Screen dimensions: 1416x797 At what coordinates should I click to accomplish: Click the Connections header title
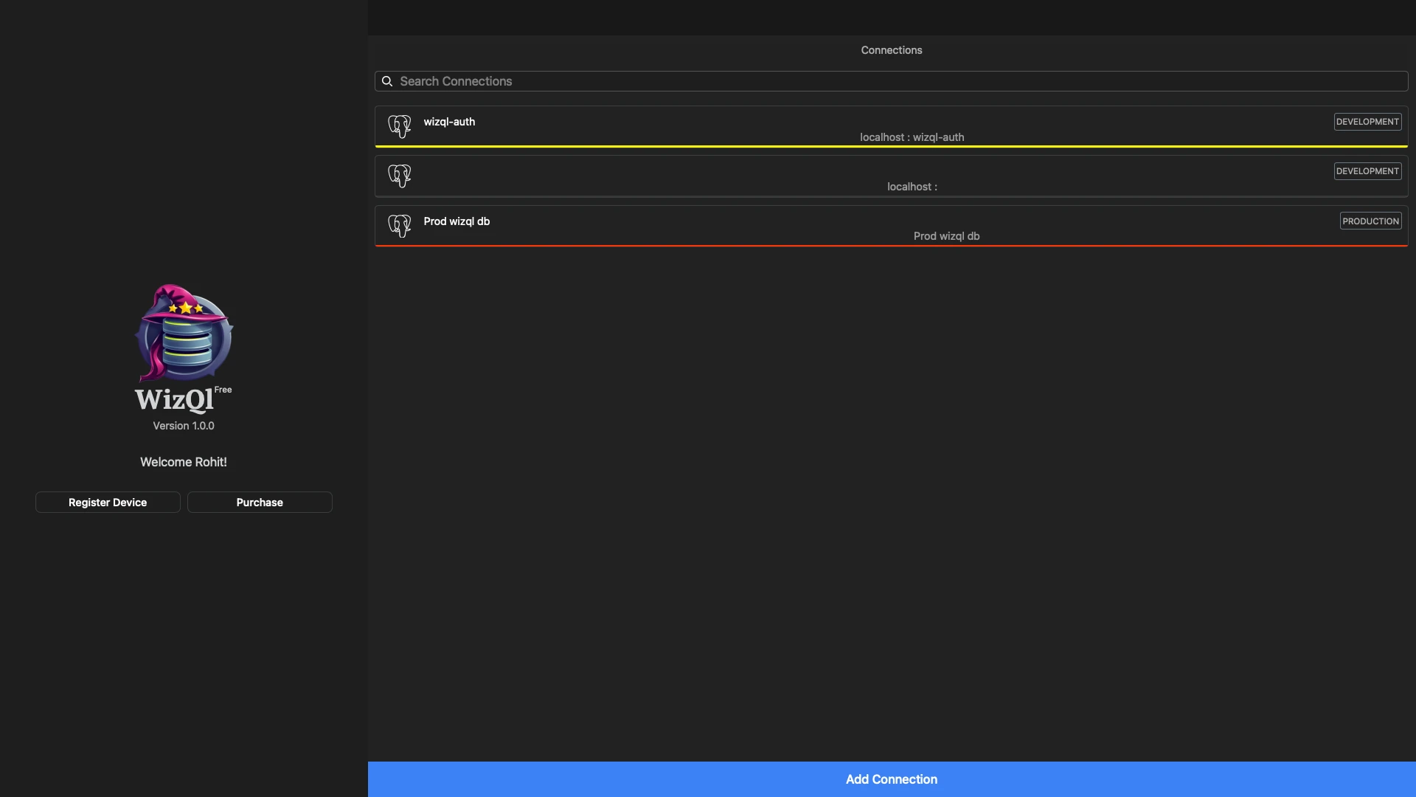[x=892, y=50]
